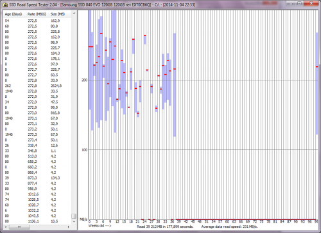The width and height of the screenshot is (321, 233).
Task: Click the horizontal scrollbar left arrow
Action: [x=6, y=227]
